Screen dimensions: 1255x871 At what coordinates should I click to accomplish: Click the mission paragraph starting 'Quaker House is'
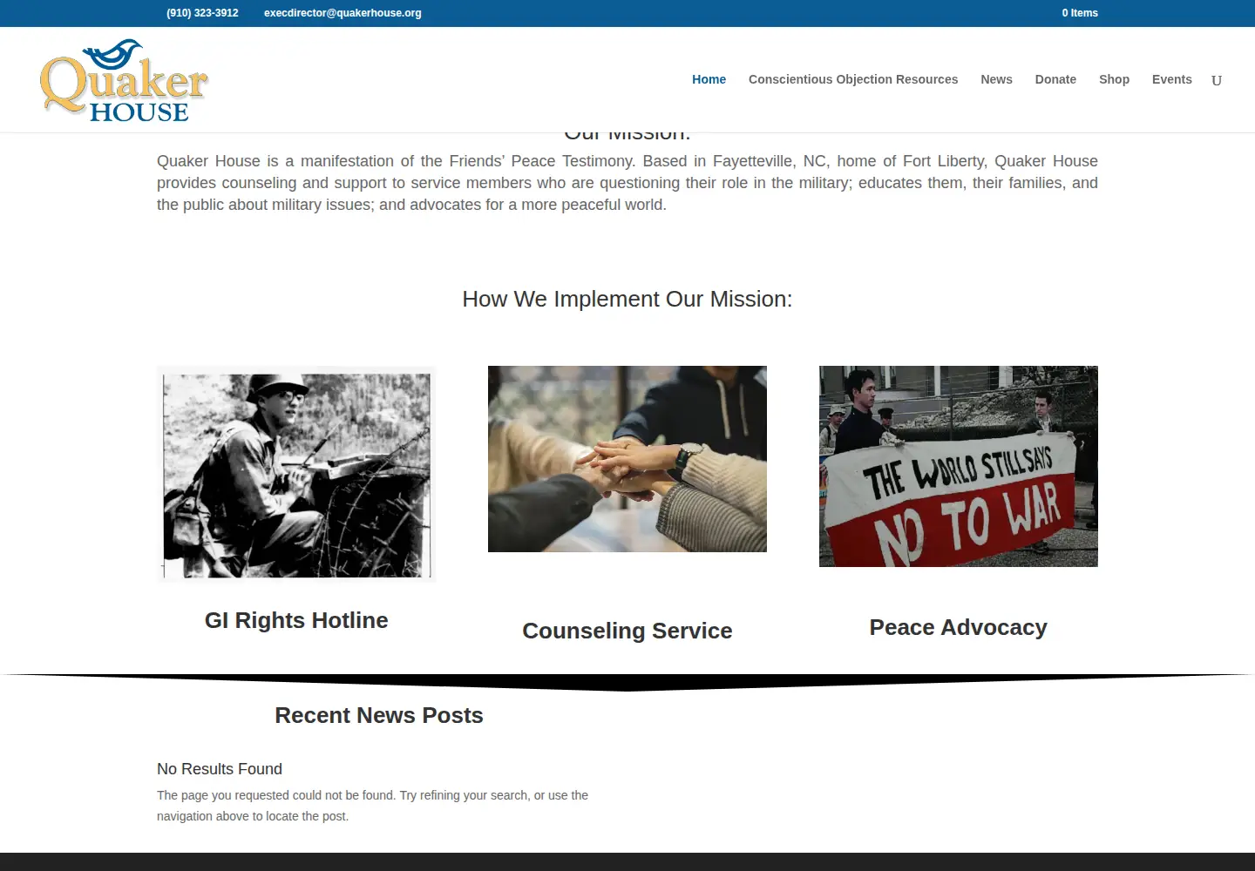click(627, 183)
